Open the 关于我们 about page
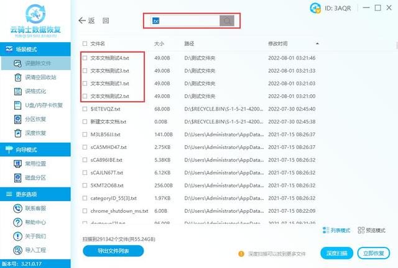398x268 pixels. (30, 236)
